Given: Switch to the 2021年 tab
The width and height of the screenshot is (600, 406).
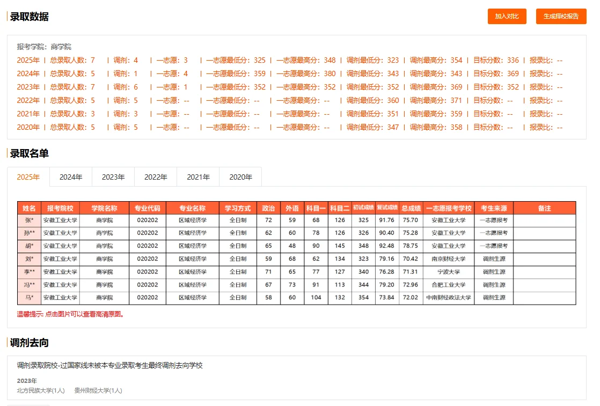Looking at the screenshot, I should click(x=198, y=176).
